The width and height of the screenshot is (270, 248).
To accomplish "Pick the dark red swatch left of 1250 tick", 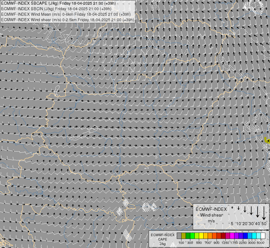I will pyautogui.click(x=223, y=236).
